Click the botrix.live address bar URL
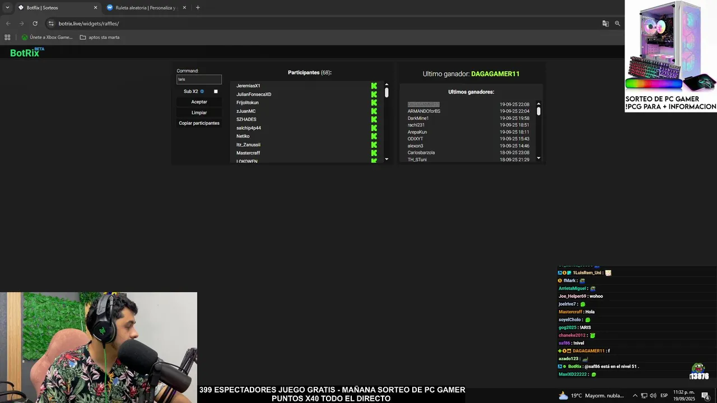Screen dimensions: 717x403 (89, 24)
